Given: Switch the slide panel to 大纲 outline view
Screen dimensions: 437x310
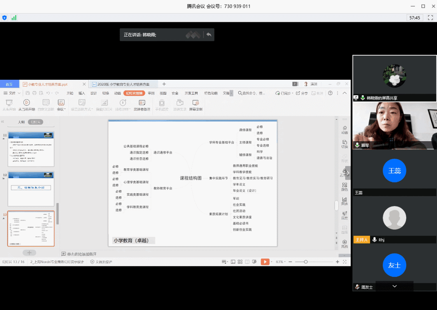Looking at the screenshot, I should click(21, 122).
